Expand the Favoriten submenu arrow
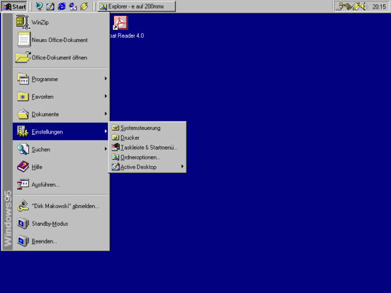This screenshot has width=391, height=293. click(106, 96)
